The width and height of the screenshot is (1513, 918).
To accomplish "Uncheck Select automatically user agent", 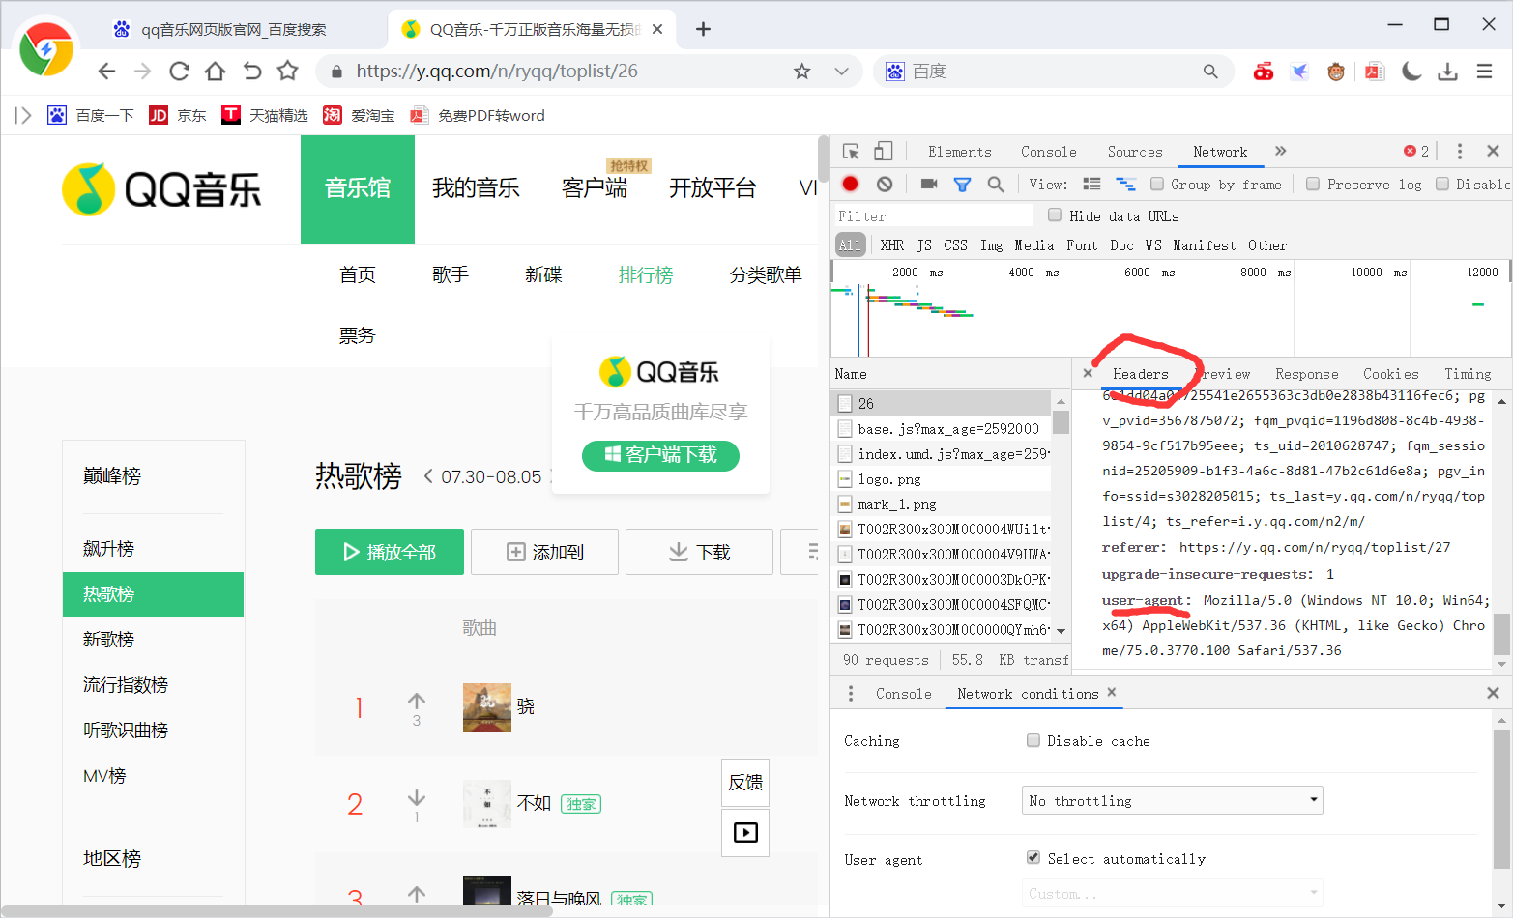I will pos(1033,858).
